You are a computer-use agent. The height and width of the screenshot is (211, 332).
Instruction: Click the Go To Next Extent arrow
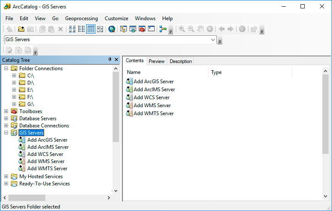click(x=230, y=29)
